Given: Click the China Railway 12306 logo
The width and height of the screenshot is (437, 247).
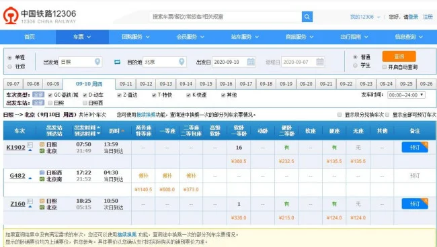Looking at the screenshot, I should point(40,16).
